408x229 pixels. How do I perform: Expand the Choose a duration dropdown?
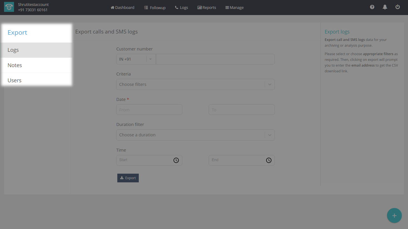(x=195, y=135)
